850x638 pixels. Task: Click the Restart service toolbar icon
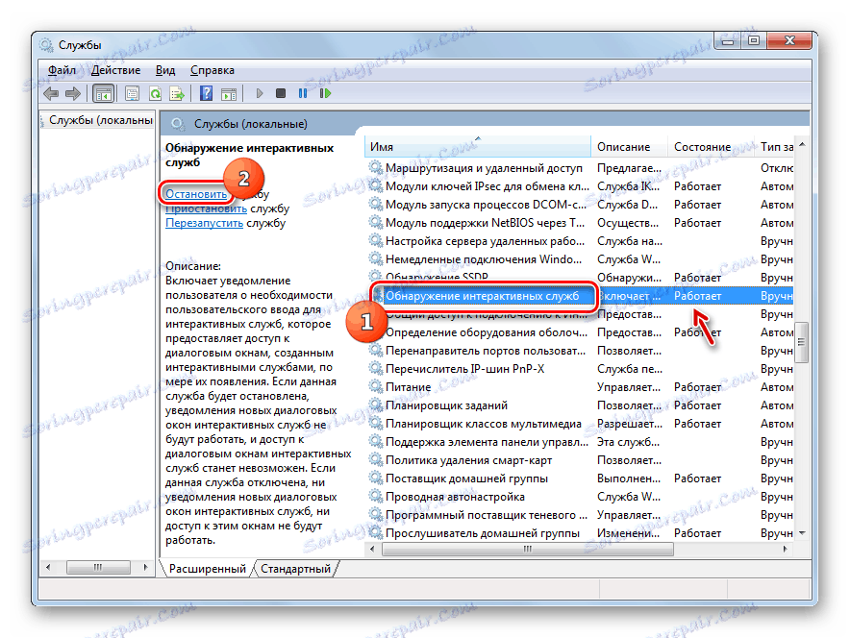point(325,94)
